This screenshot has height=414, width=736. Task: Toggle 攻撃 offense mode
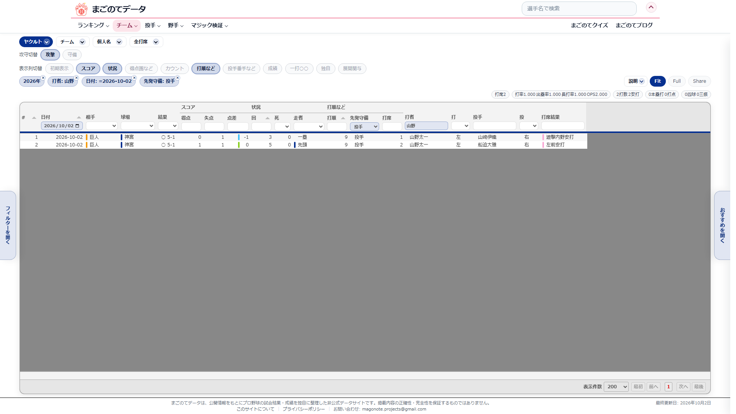50,55
